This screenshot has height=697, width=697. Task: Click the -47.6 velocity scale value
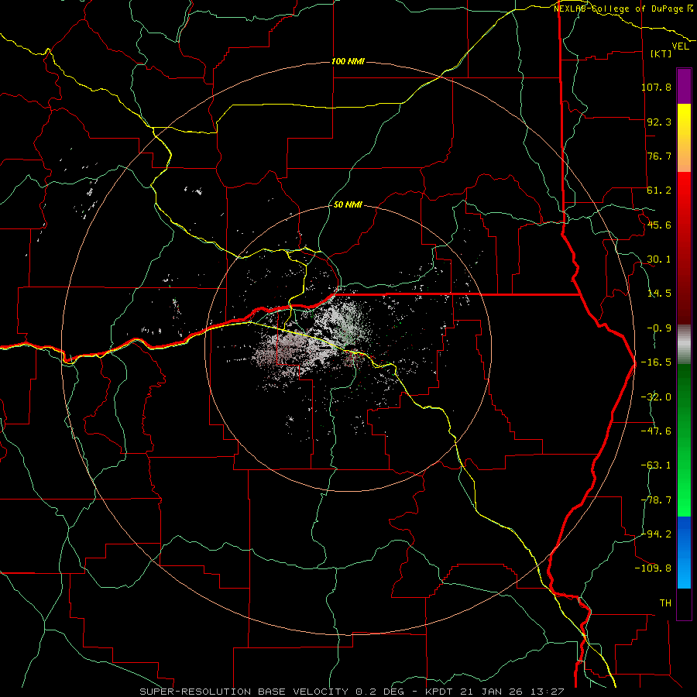656,431
